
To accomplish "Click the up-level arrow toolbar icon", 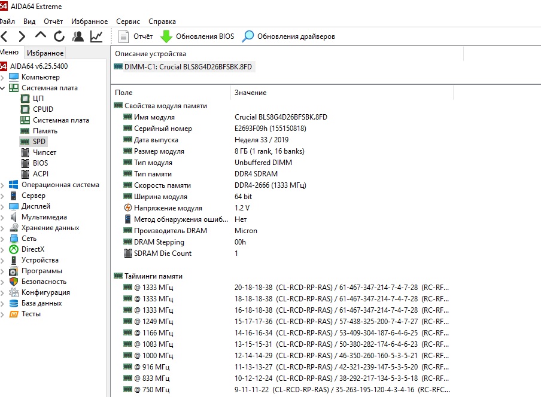I will pyautogui.click(x=41, y=35).
